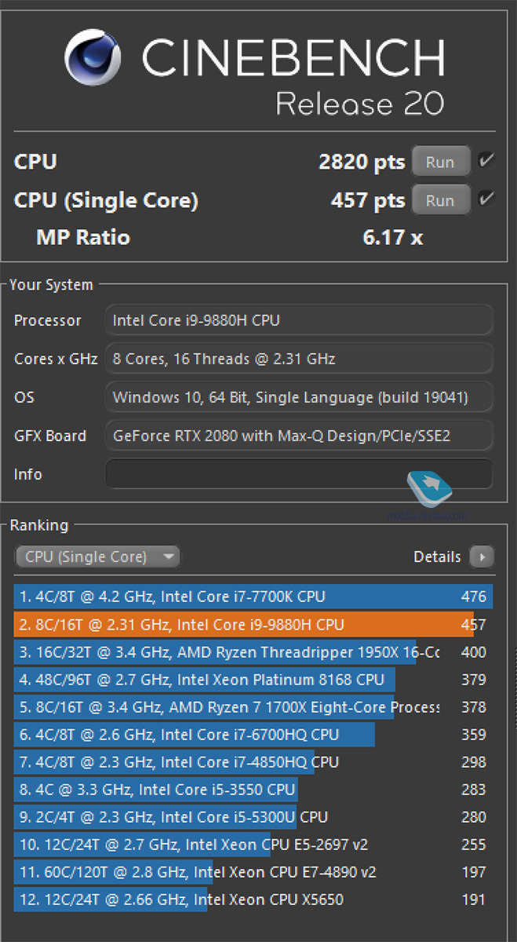Select ranking row Core i7-6700HQ
This screenshot has width=517, height=942.
pos(253,735)
